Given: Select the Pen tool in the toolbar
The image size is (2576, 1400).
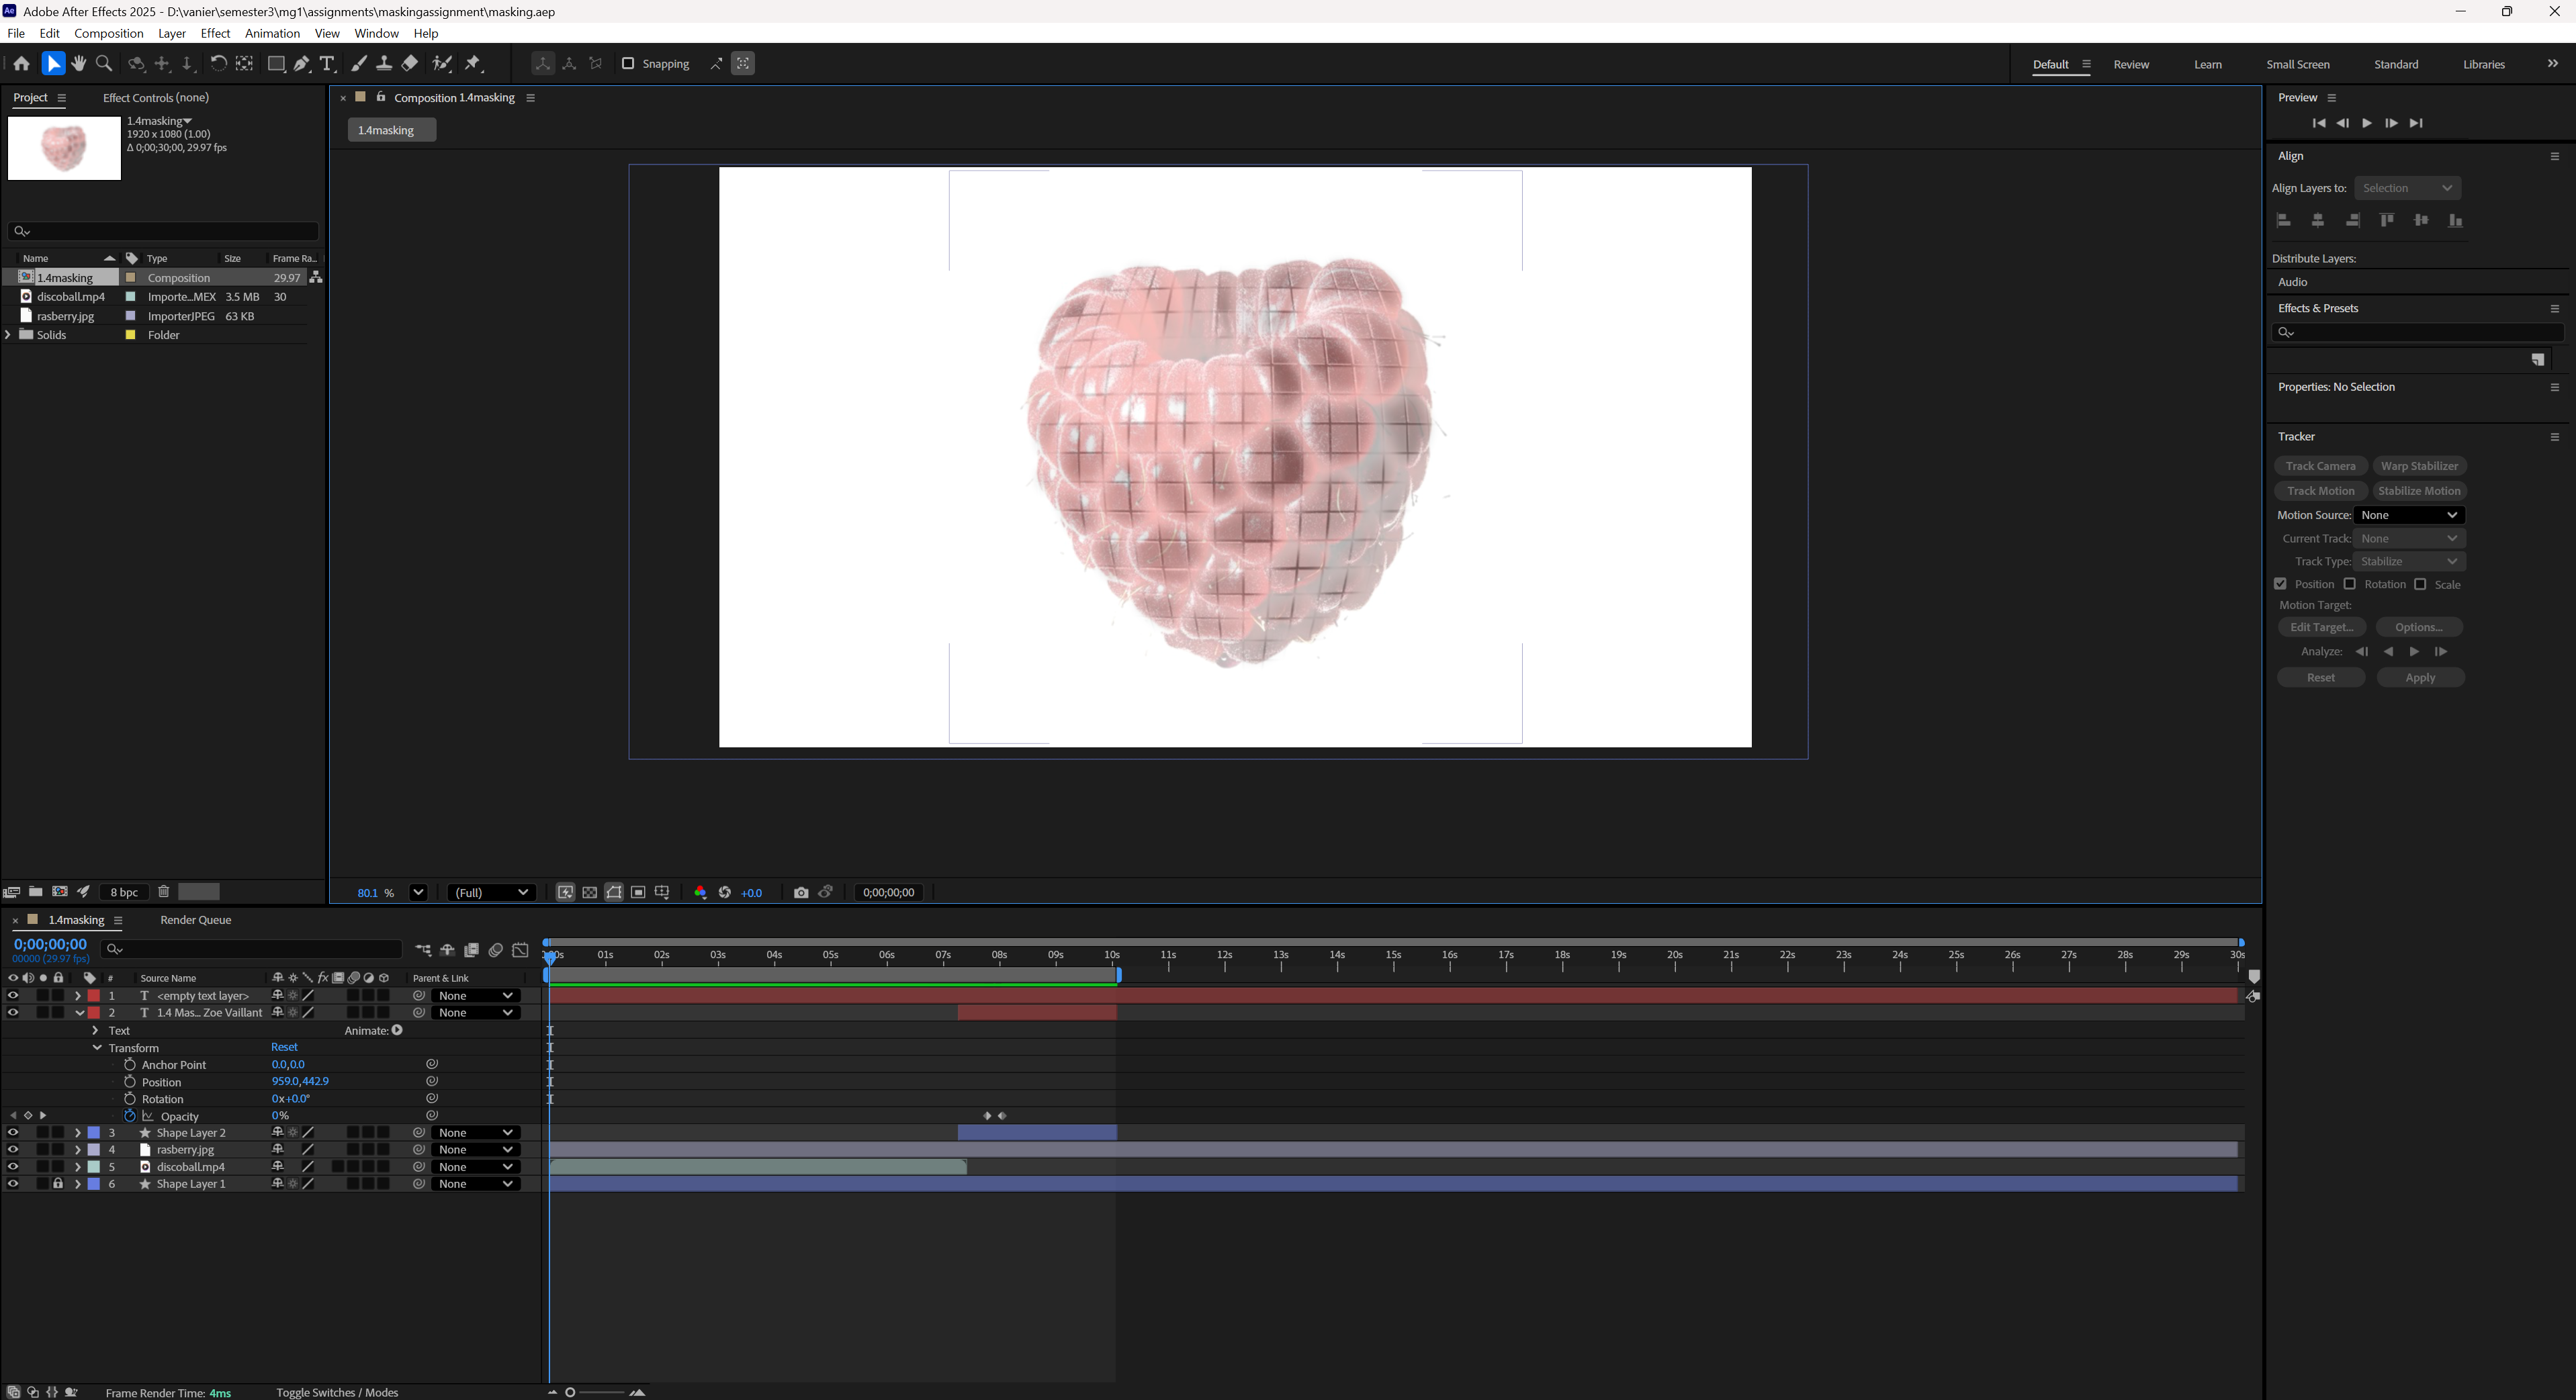Looking at the screenshot, I should coord(301,64).
